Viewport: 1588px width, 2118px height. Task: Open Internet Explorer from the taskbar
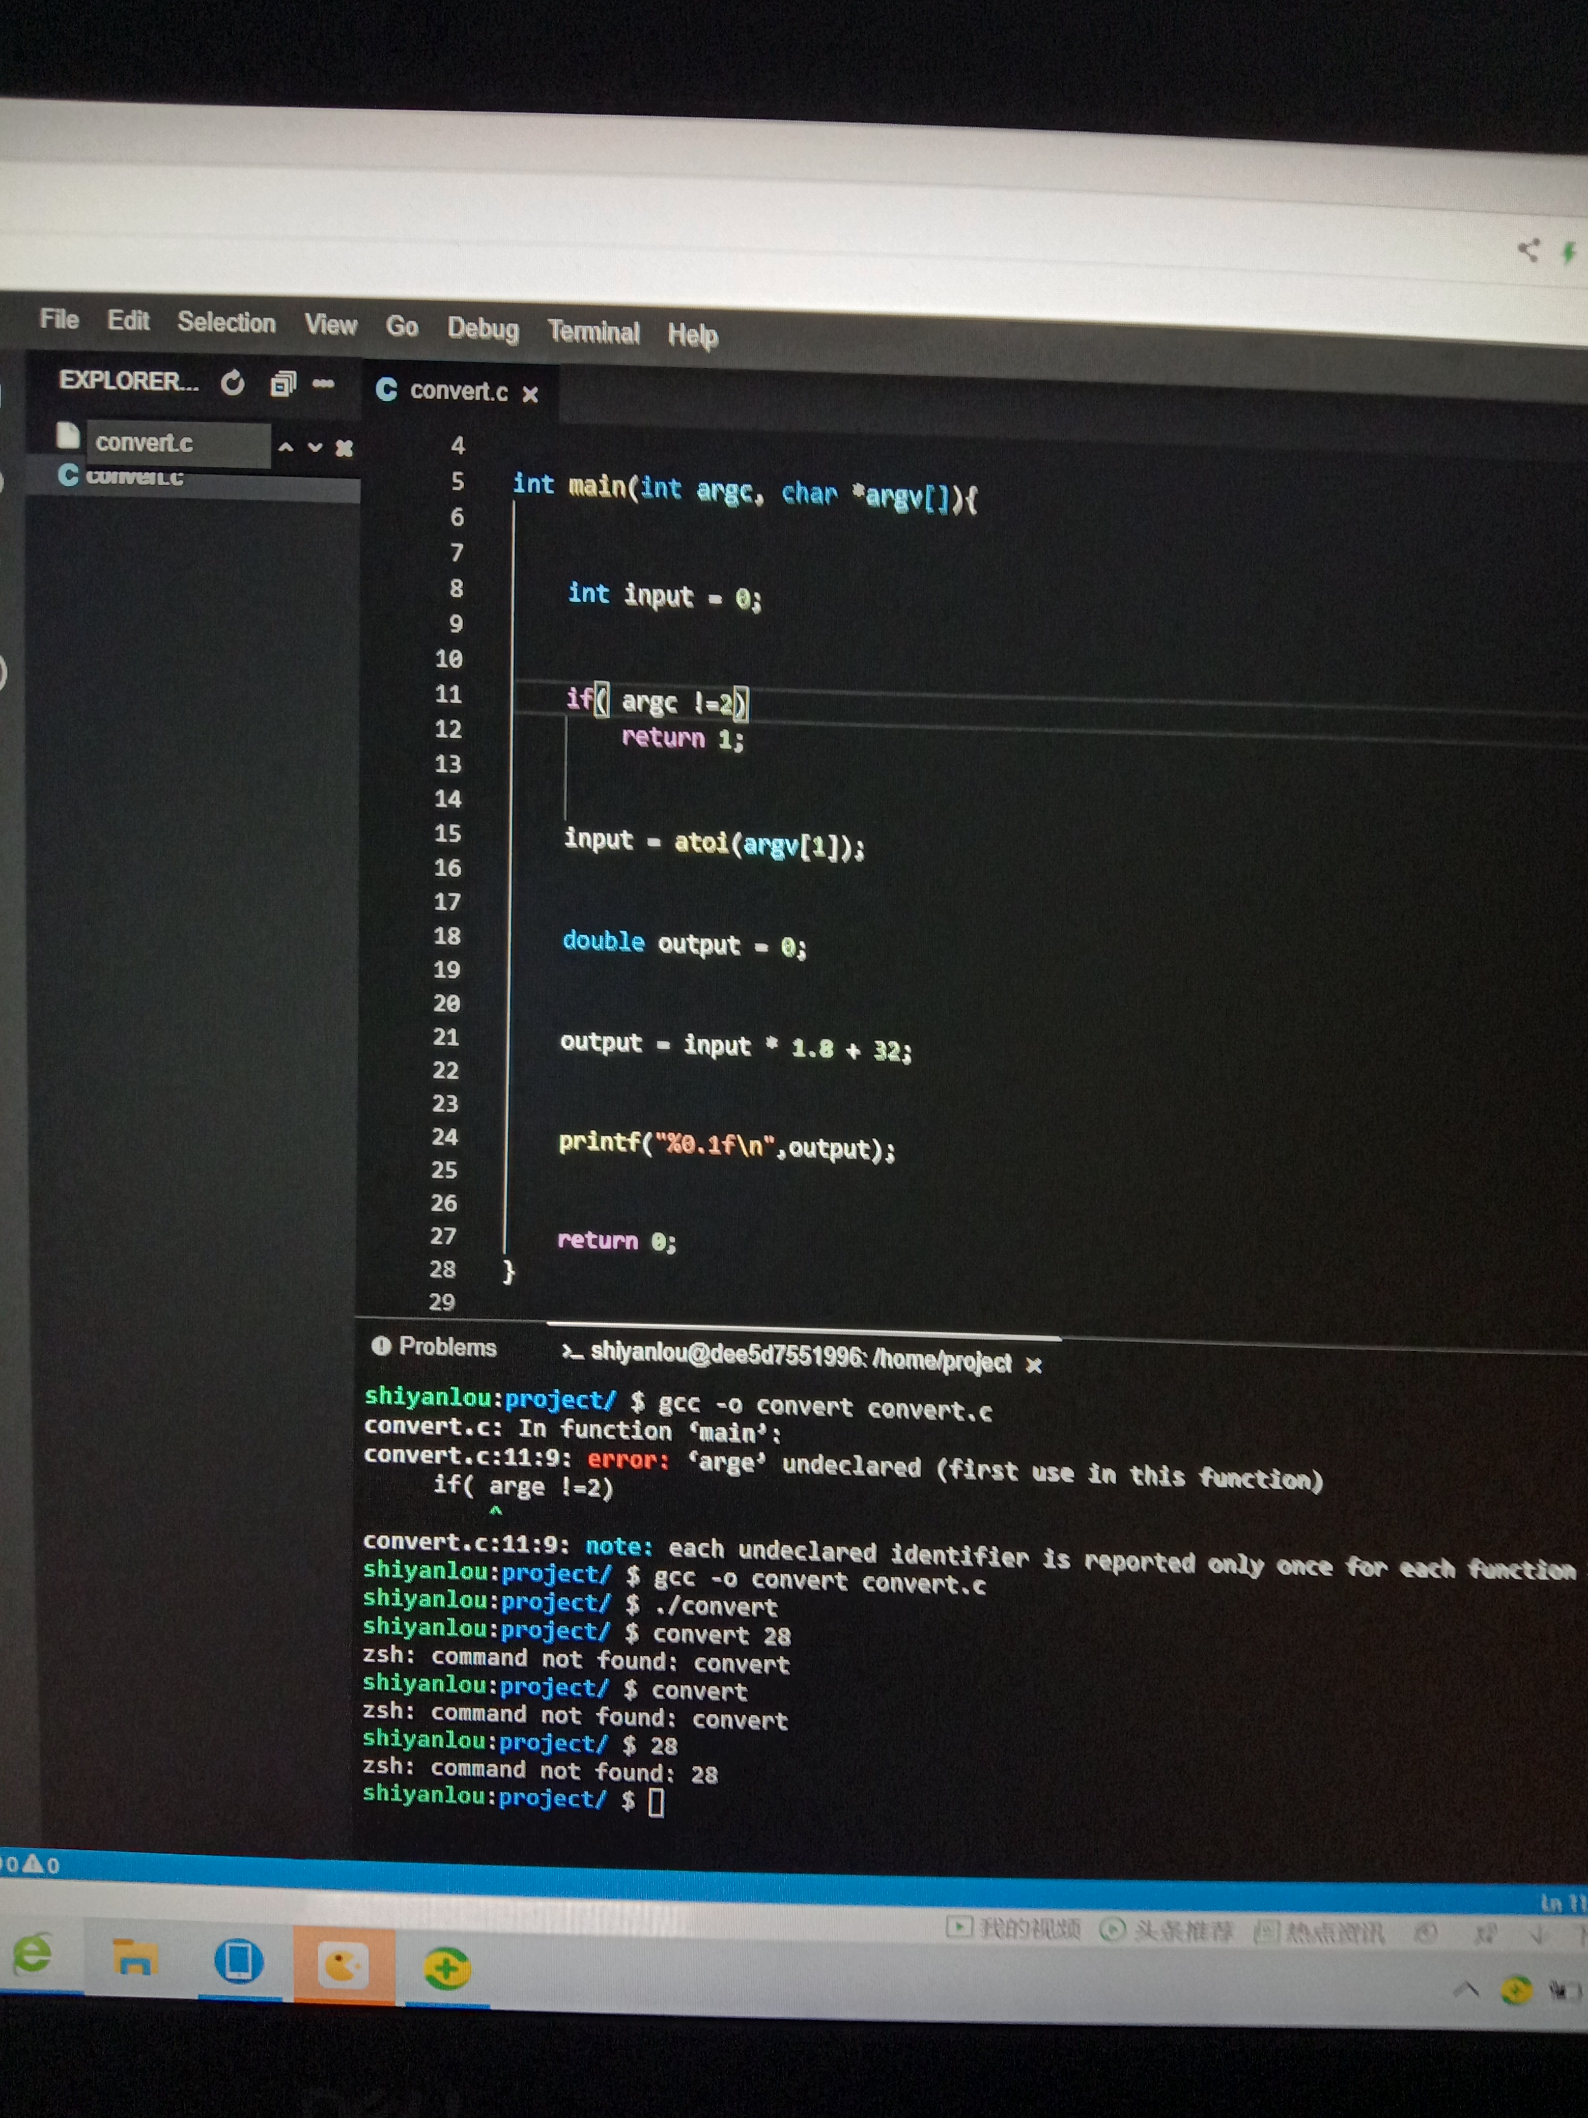34,1956
